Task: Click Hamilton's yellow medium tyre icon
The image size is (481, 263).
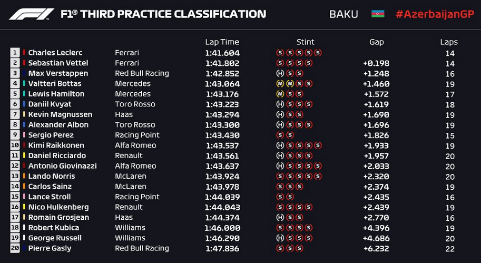Action: 280,94
